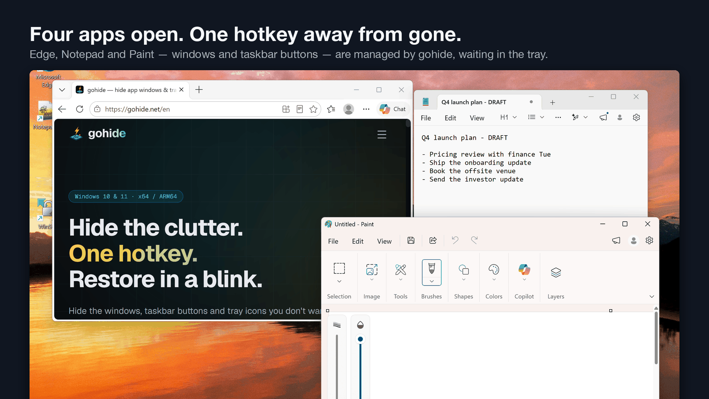Open new tab in Edge
Image resolution: width=709 pixels, height=399 pixels.
[x=199, y=90]
